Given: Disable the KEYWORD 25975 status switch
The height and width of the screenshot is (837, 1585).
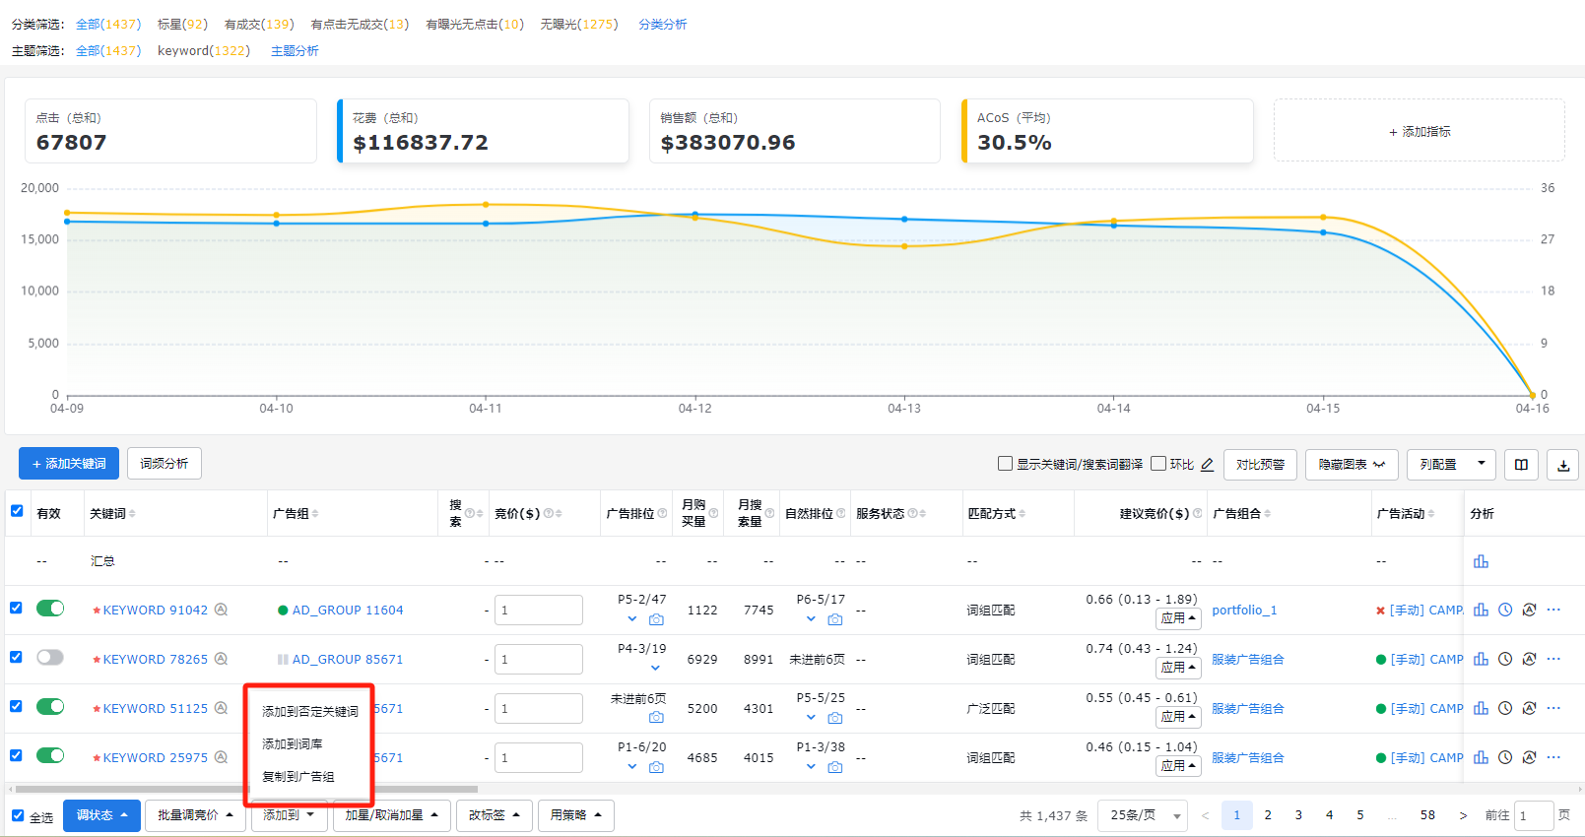Looking at the screenshot, I should 50,755.
